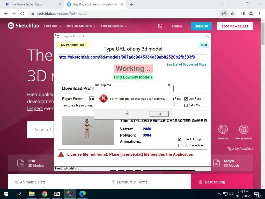Open the Windows Start menu
Image resolution: width=265 pixels, height=199 pixels.
coord(6,194)
